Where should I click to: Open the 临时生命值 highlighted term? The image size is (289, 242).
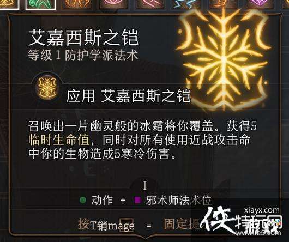58,140
